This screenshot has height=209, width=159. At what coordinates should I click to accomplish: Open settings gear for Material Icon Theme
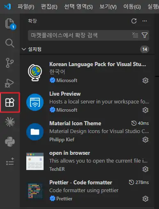click(x=145, y=140)
